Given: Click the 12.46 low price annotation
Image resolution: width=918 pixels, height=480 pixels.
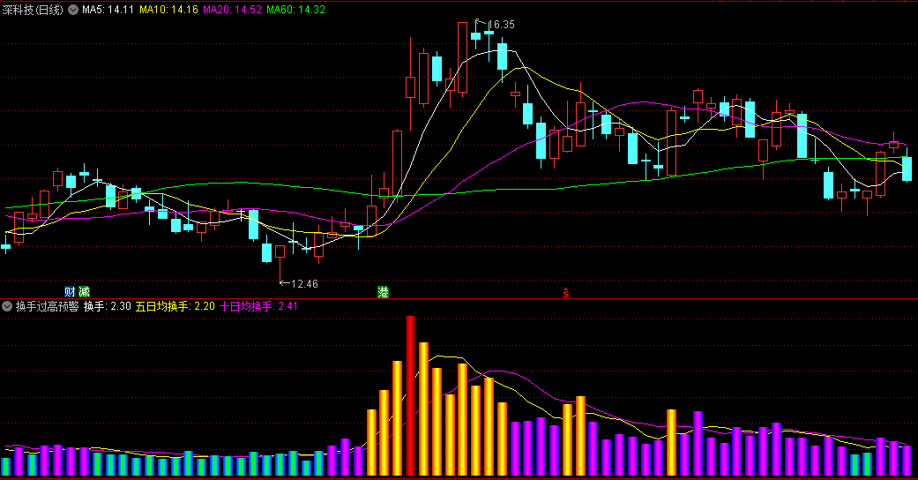Looking at the screenshot, I should tap(304, 283).
